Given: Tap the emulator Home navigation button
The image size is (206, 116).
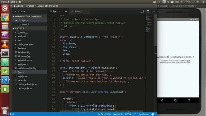Looking at the screenshot, I should pos(175,100).
